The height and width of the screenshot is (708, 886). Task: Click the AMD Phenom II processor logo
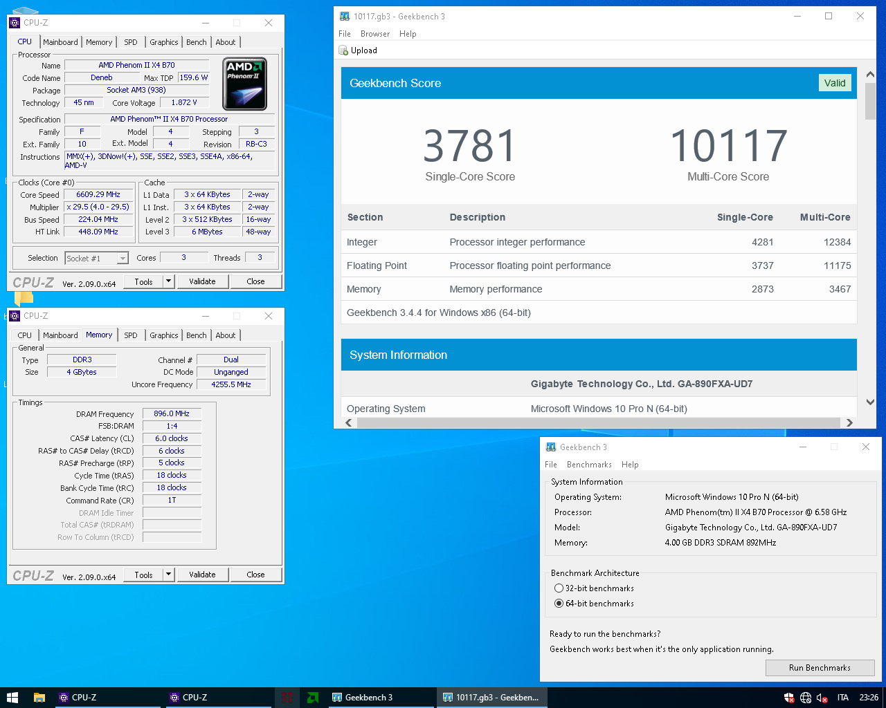click(245, 84)
